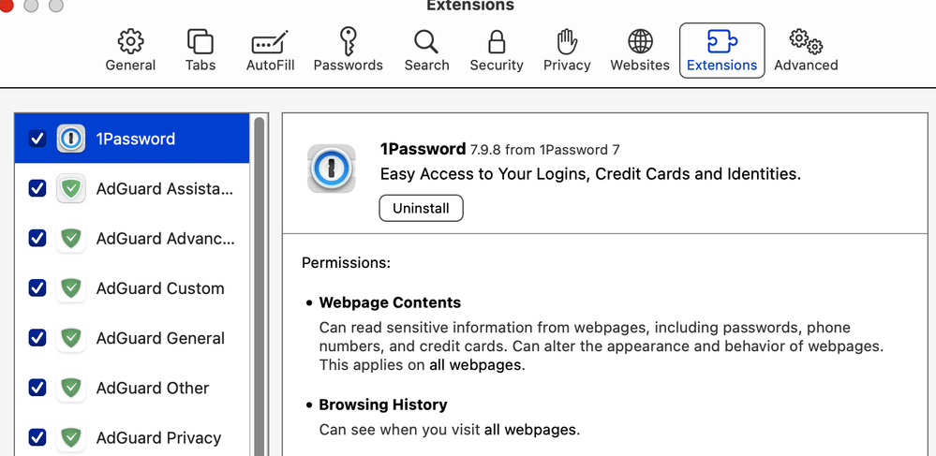Image resolution: width=936 pixels, height=456 pixels.
Task: Click the Uninstall button
Action: tap(421, 208)
